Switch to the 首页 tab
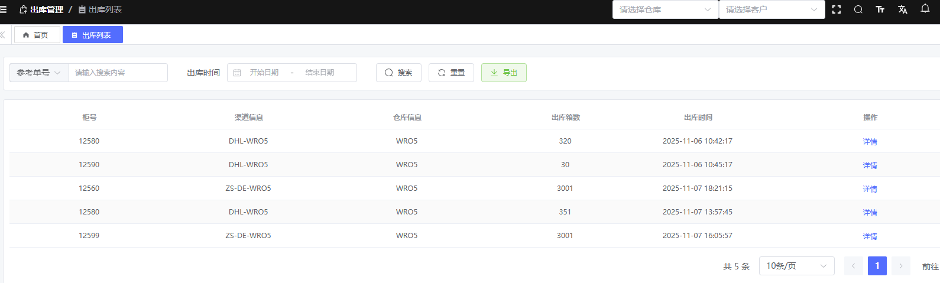This screenshot has height=283, width=940. tap(37, 35)
